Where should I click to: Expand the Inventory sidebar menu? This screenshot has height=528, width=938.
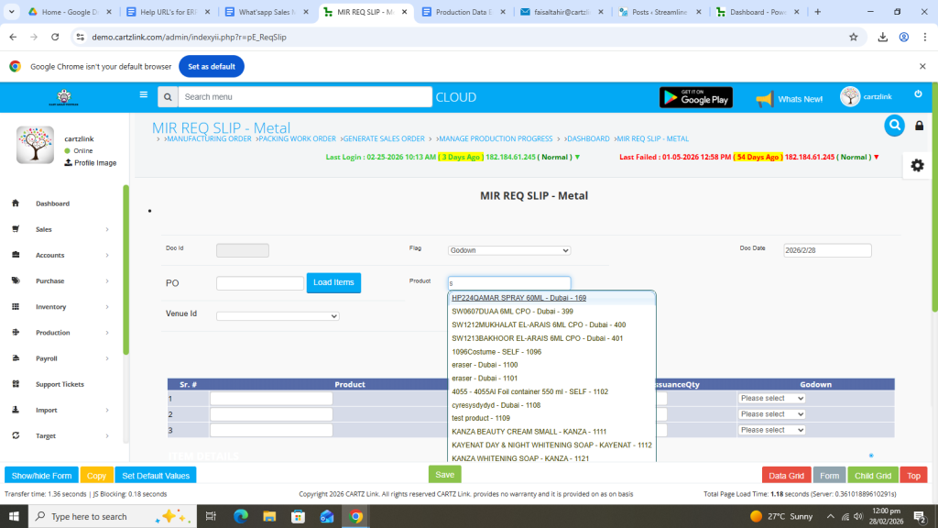coord(60,307)
